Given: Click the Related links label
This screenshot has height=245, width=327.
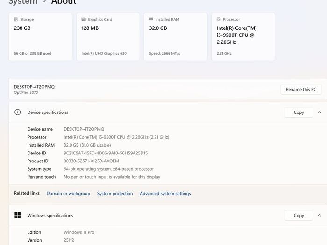Looking at the screenshot, I should pyautogui.click(x=27, y=193).
